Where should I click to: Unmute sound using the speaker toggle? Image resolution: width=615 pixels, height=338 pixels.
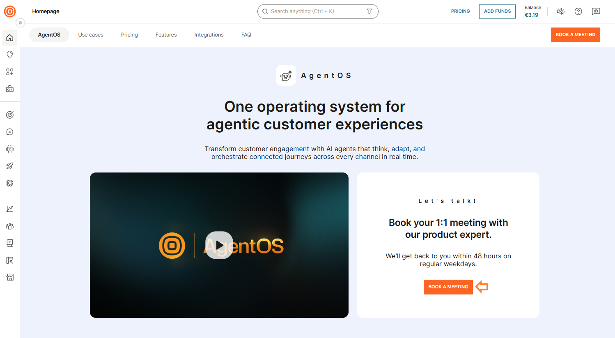click(560, 11)
